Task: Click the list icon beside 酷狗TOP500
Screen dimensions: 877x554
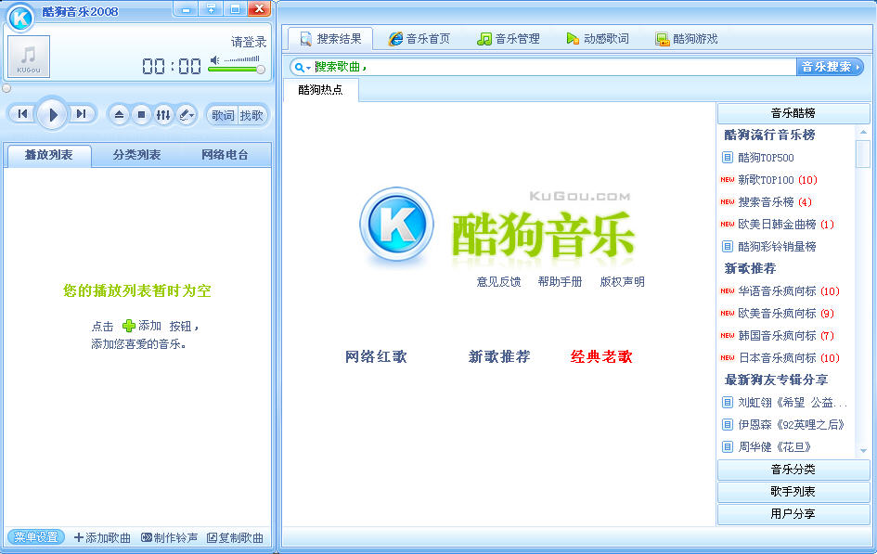Action: click(727, 158)
